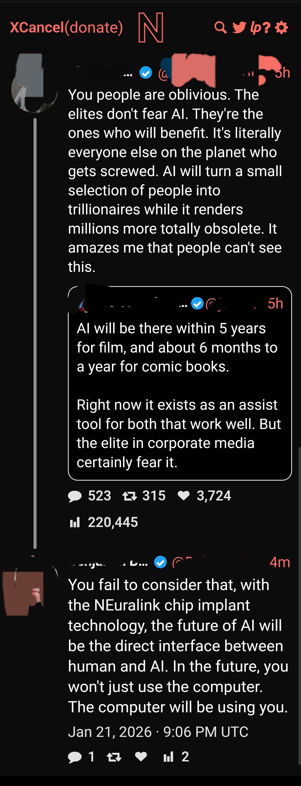This screenshot has height=786, width=301.
Task: Click the red N Nitter logo
Action: pyautogui.click(x=151, y=27)
